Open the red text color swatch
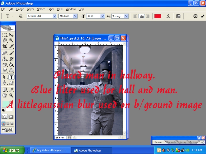The width and height of the screenshot is (206, 154). coord(158,16)
